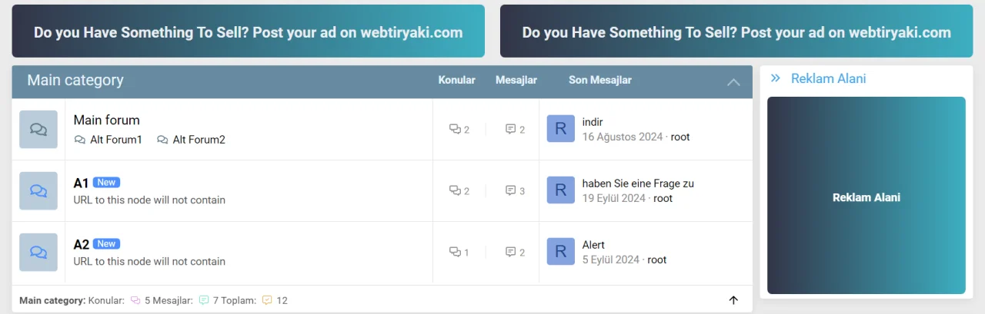Open the Main category header link
Image resolution: width=985 pixels, height=314 pixels.
[75, 81]
